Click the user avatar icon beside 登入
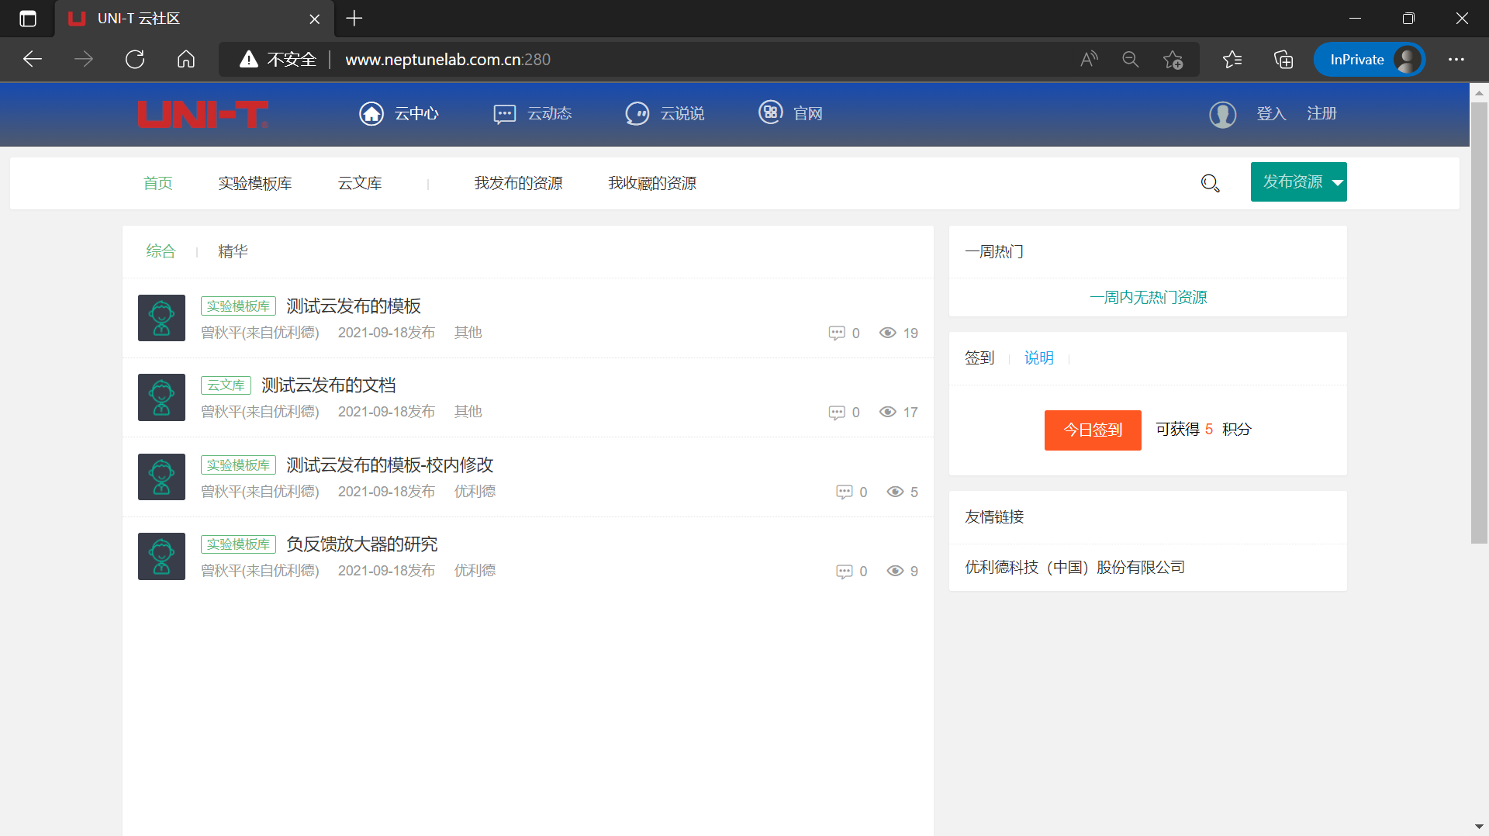The image size is (1489, 836). pyautogui.click(x=1222, y=114)
